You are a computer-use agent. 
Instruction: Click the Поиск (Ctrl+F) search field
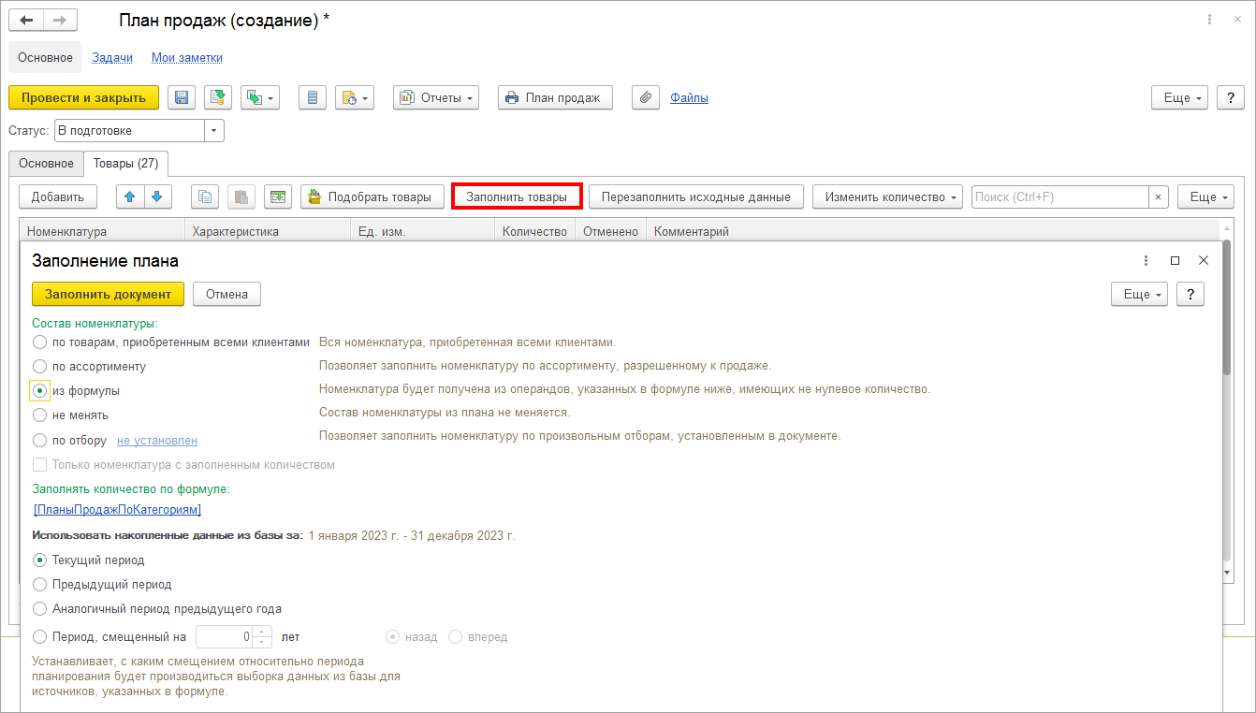(x=1060, y=196)
